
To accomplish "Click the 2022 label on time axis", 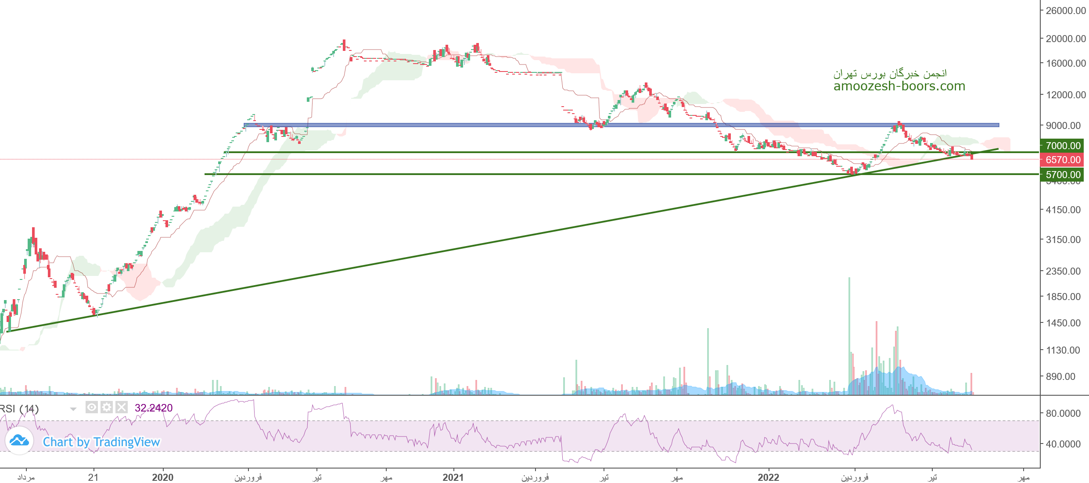I will click(768, 477).
